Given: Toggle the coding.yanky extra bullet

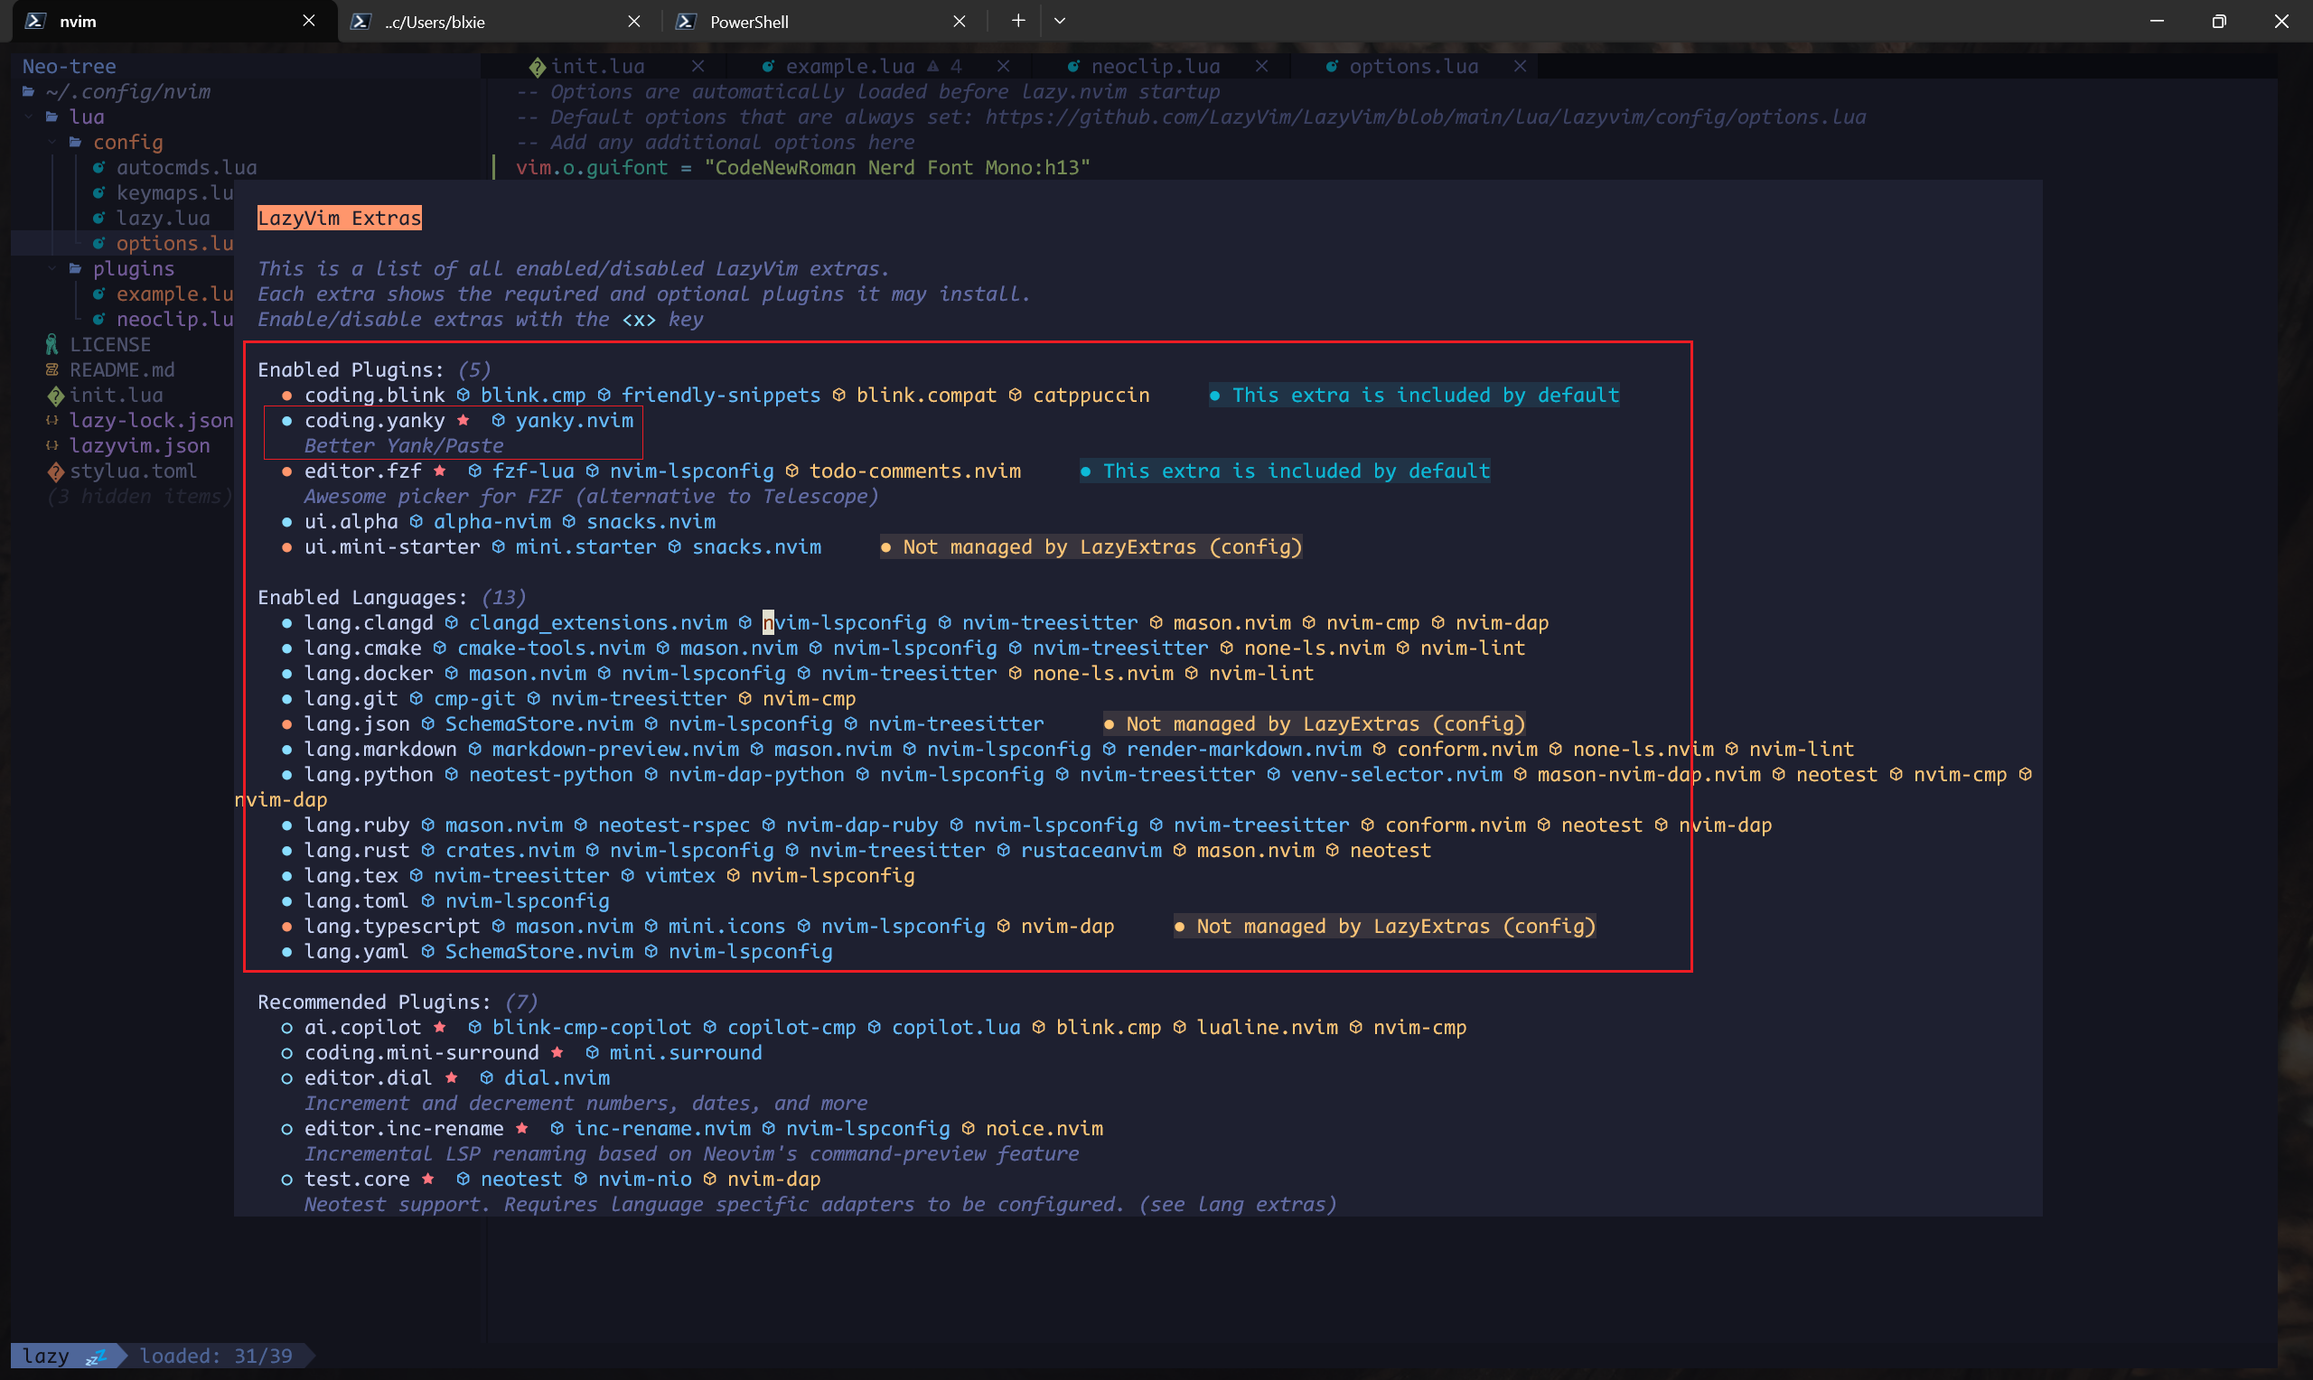Looking at the screenshot, I should coord(286,420).
